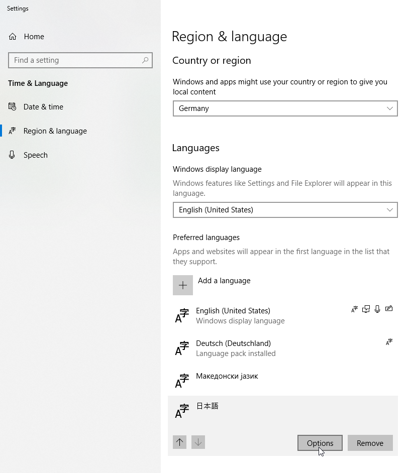The width and height of the screenshot is (409, 473).
Task: Click the Preferred languages label
Action: coord(206,238)
